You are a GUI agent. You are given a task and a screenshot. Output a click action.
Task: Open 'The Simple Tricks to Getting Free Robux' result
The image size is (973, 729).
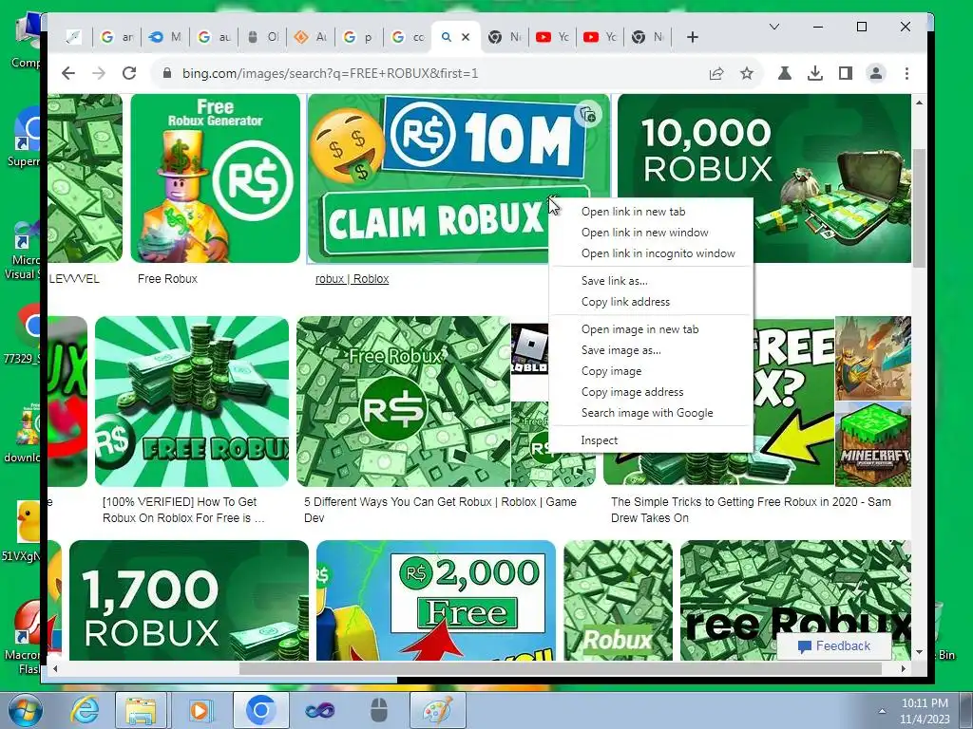point(751,510)
